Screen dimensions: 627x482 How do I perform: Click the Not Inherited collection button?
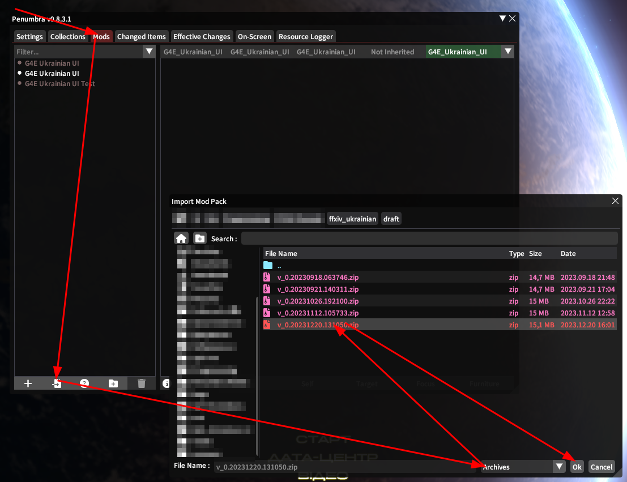point(393,52)
